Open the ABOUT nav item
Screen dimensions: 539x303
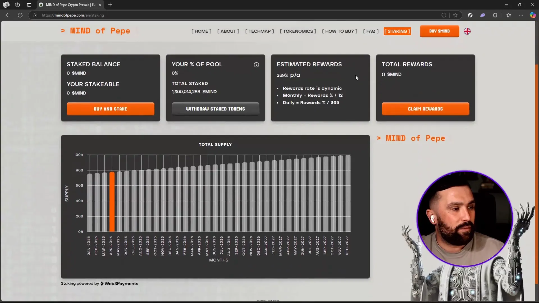pos(228,31)
